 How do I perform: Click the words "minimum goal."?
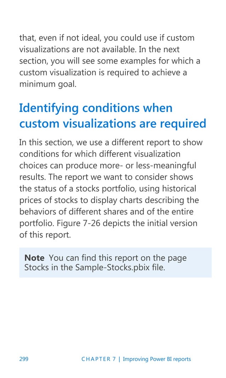(48, 84)
